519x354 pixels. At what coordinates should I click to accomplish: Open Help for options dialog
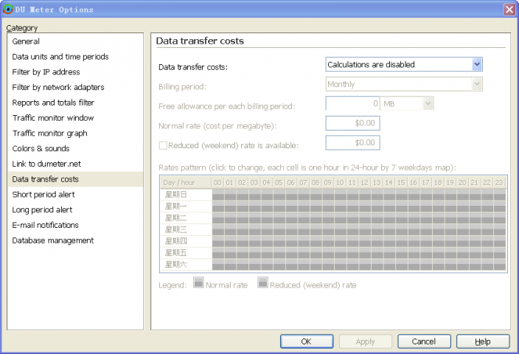click(483, 341)
